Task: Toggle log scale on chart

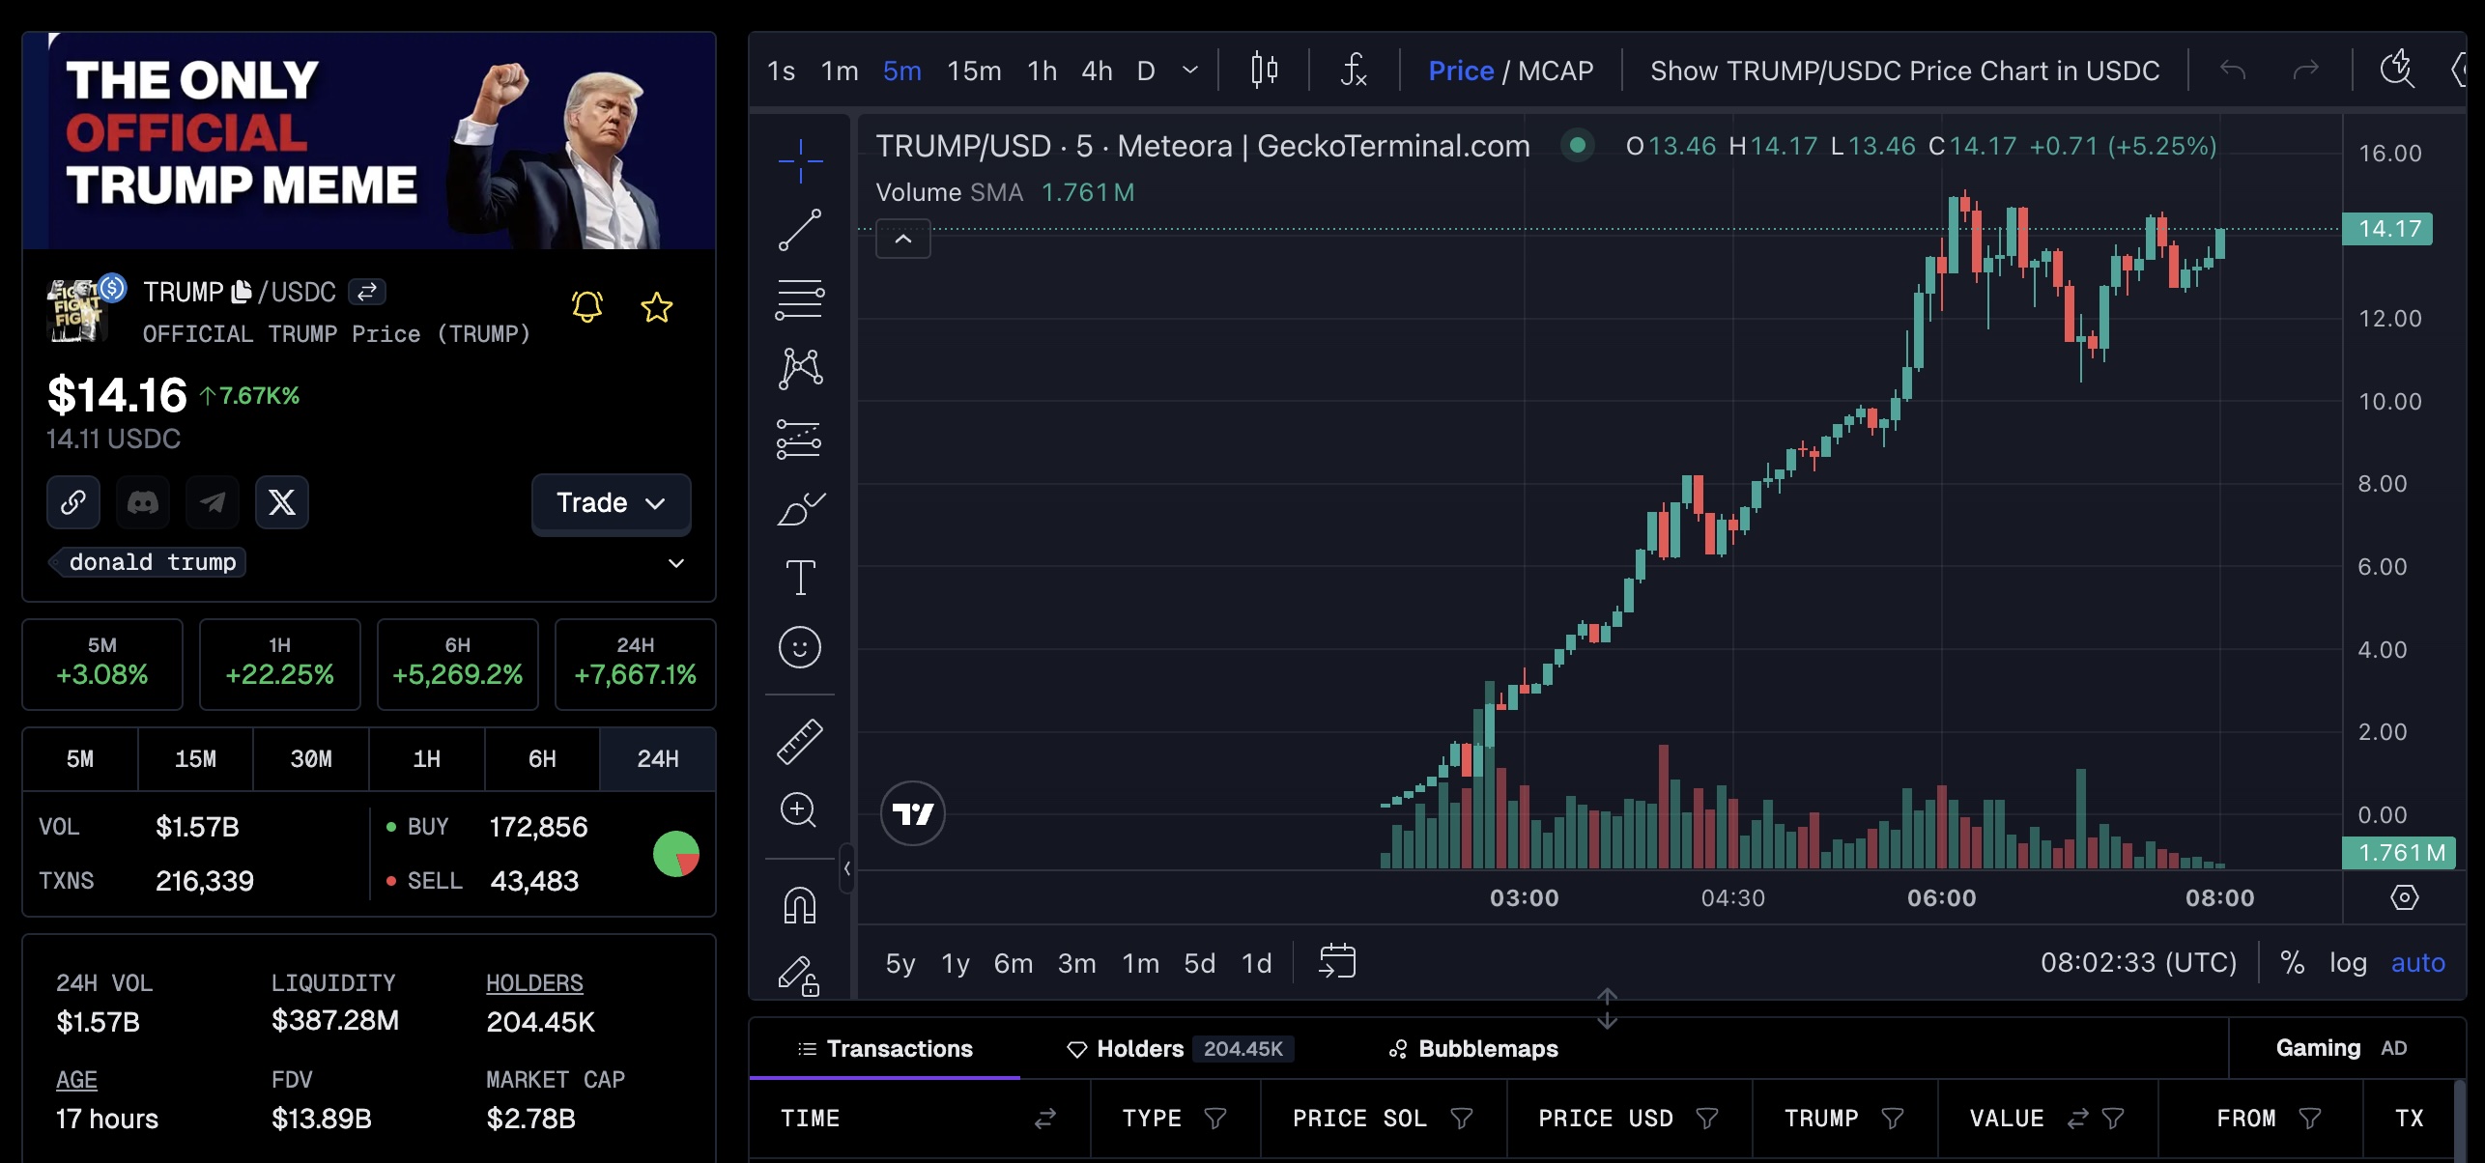Action: coord(2348,963)
